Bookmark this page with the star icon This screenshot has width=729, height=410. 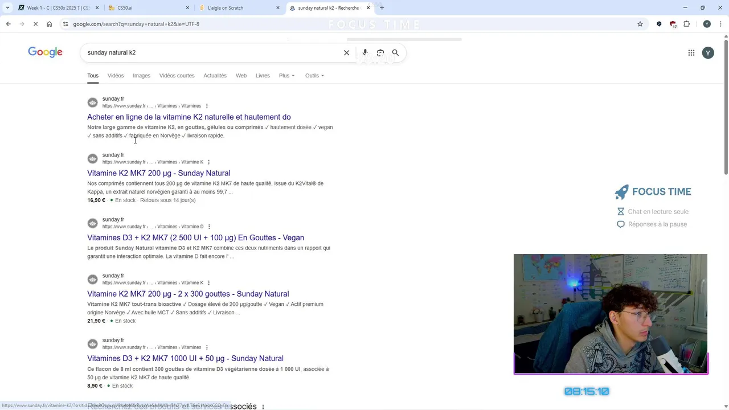click(640, 24)
